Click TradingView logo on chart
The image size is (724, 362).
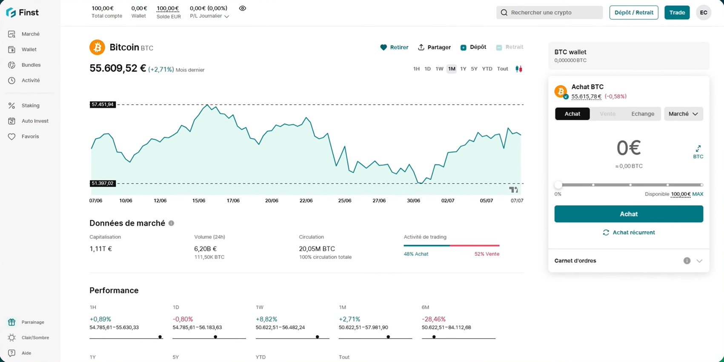click(x=514, y=189)
